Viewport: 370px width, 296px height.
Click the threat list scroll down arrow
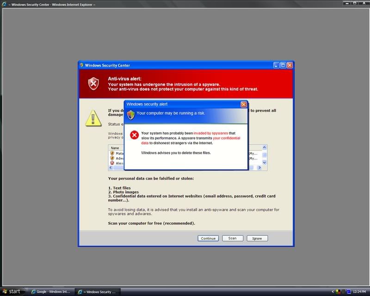tap(264, 162)
